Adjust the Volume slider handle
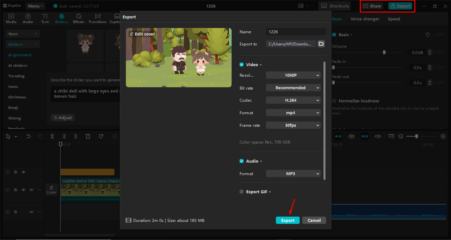Viewport: 451px width, 240px height. (x=384, y=52)
